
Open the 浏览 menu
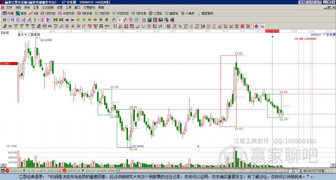click(x=18, y=8)
